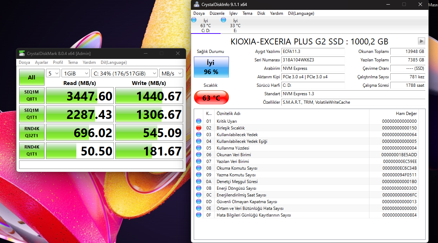438x243 pixels.
Task: Click the status dot for Enerjilendirilmiş Saat Sayısı
Action: point(198,195)
